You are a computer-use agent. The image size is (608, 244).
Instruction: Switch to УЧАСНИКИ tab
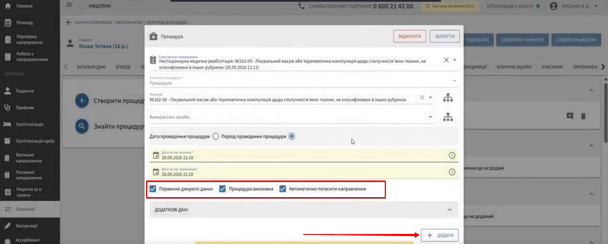pyautogui.click(x=552, y=66)
